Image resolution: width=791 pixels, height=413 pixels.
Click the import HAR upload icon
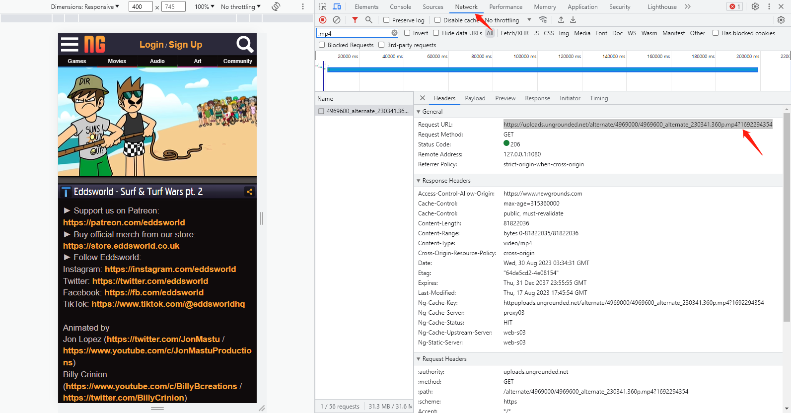[x=561, y=20]
